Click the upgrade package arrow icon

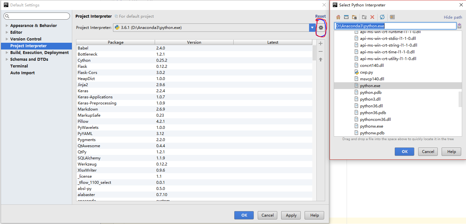pos(320,59)
